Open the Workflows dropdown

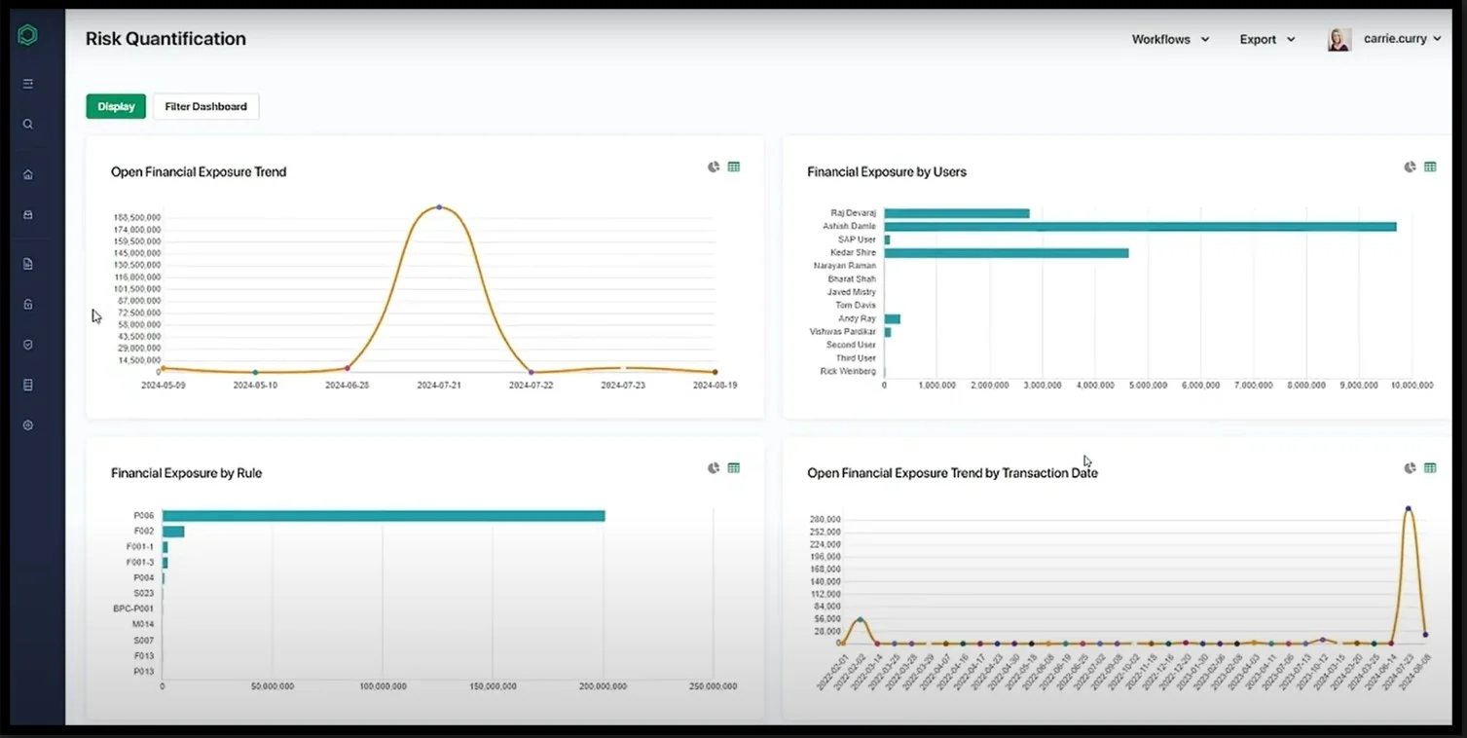[1169, 39]
